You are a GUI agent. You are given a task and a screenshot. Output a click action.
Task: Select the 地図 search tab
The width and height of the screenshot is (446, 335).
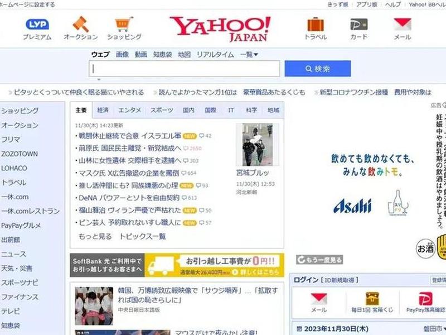pyautogui.click(x=184, y=54)
